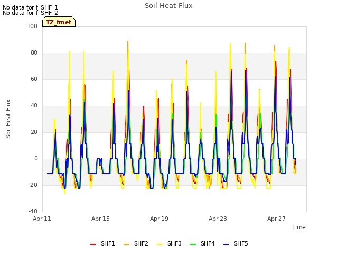
Task: Click the 40 y-axis tick label
Action: (x=34, y=106)
